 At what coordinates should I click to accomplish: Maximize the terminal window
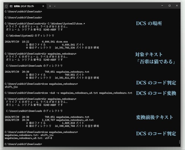170,6
